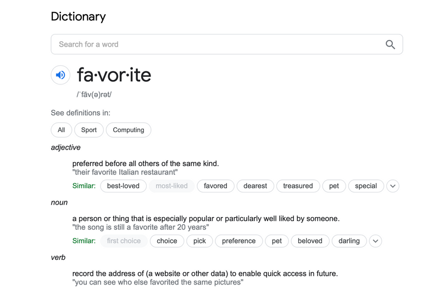Open the darling synonym chip
This screenshot has width=422, height=295.
tap(349, 241)
